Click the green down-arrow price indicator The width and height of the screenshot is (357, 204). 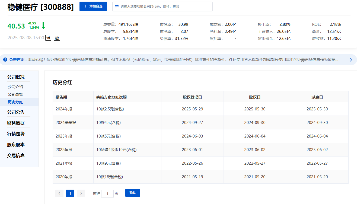pos(43,25)
